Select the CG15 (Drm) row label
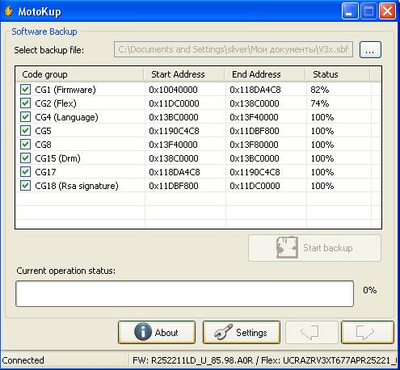This screenshot has height=370, width=400. click(x=57, y=158)
